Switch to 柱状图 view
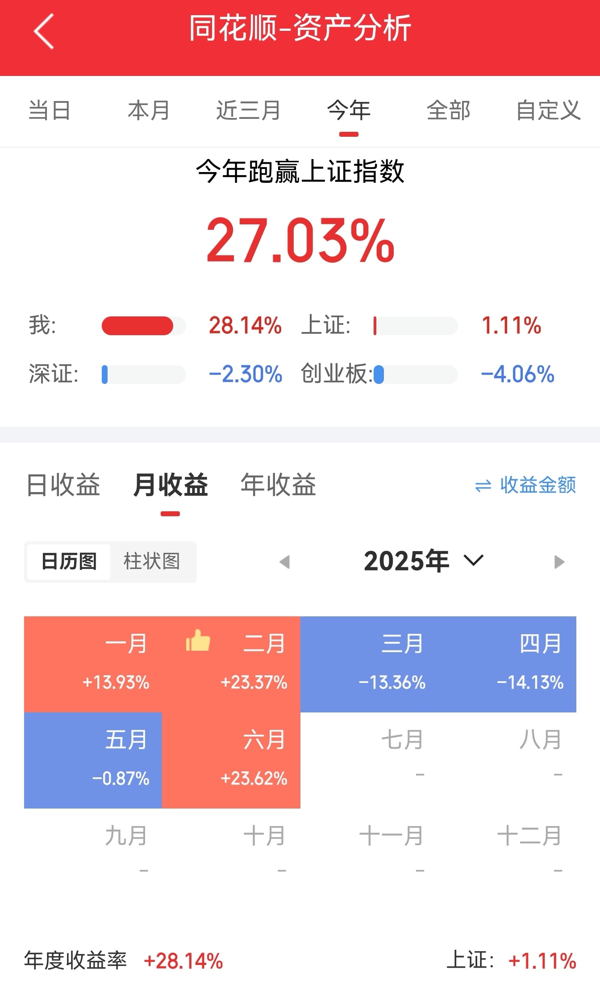The height and width of the screenshot is (986, 600). point(152,561)
